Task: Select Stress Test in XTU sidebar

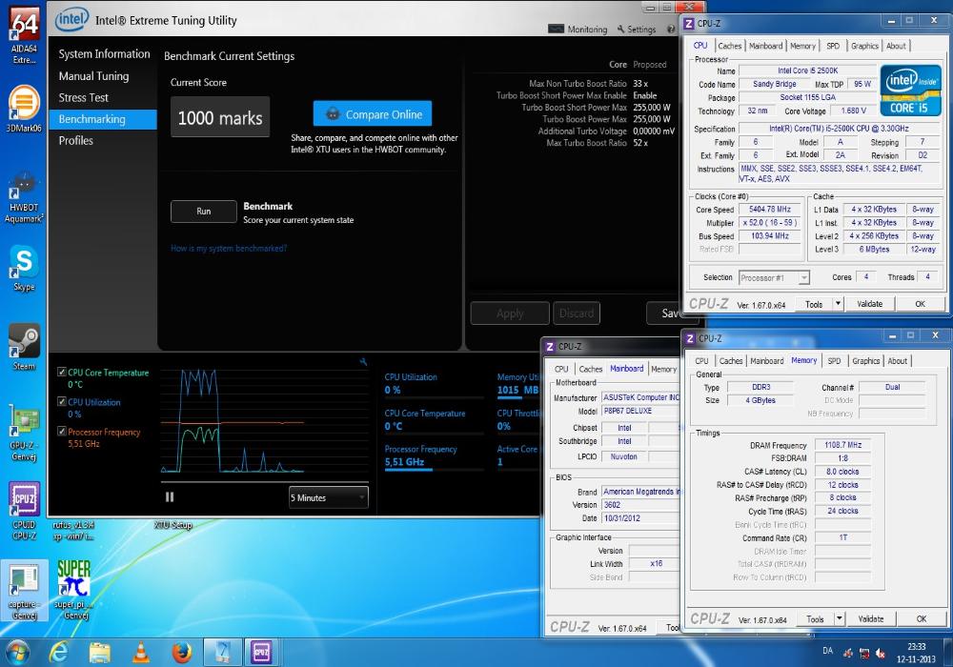Action: [83, 97]
